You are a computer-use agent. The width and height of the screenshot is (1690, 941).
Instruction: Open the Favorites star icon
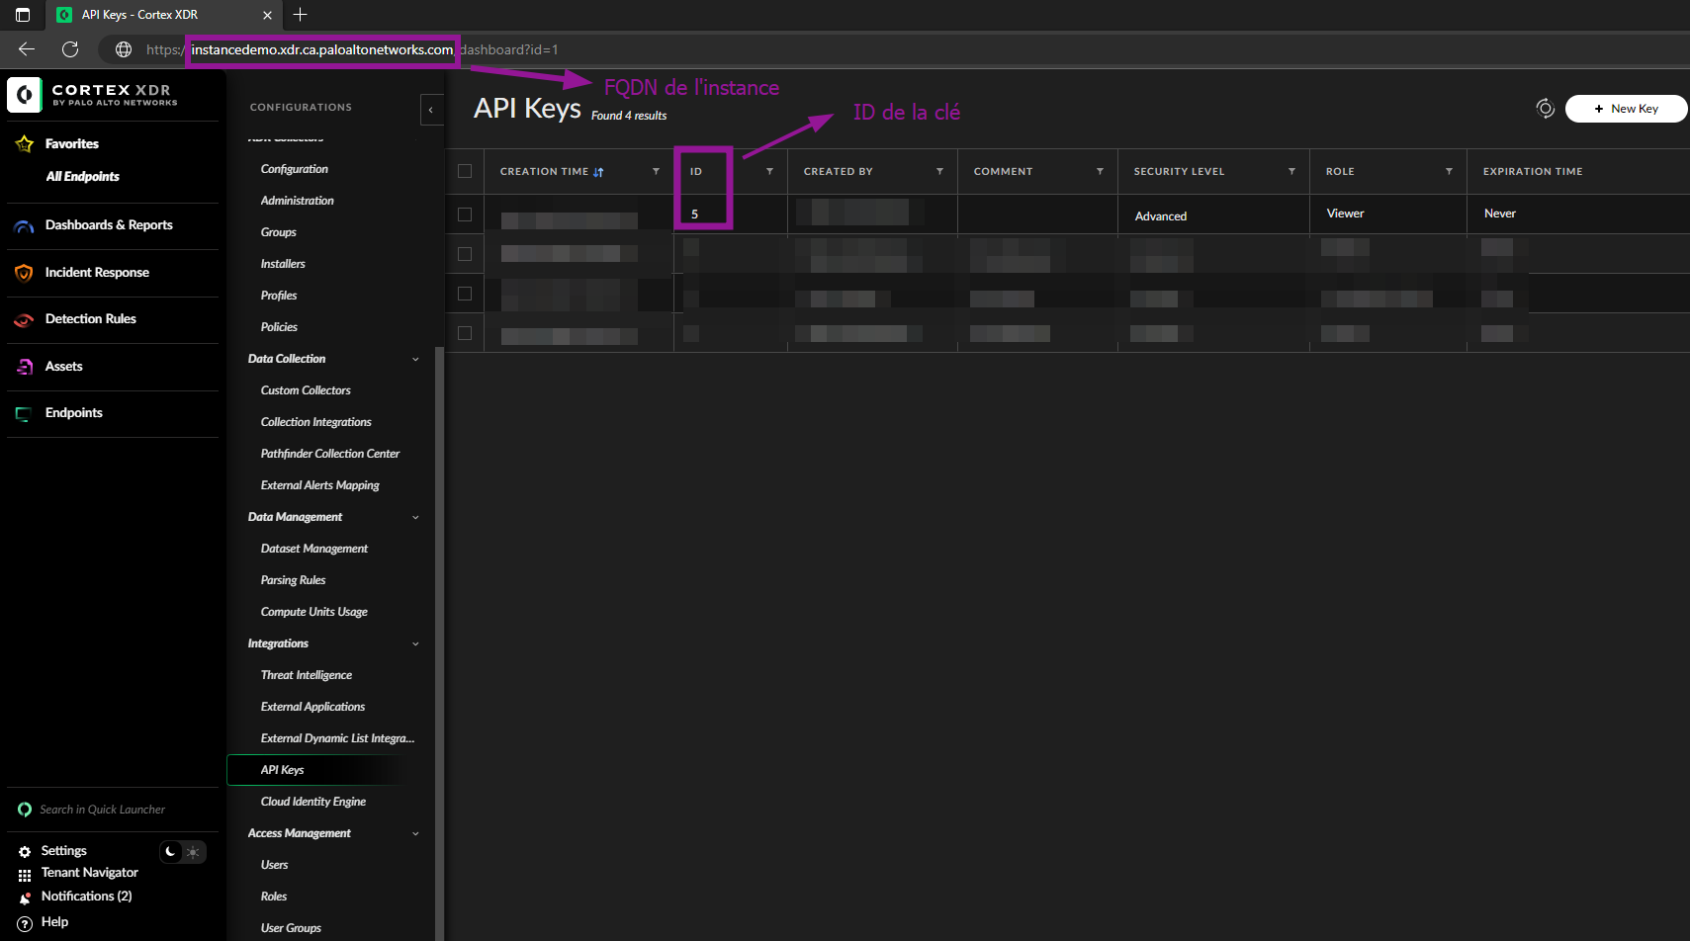pyautogui.click(x=25, y=144)
